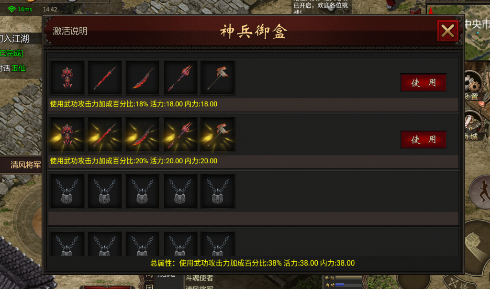The image size is (490, 289).
Task: Select the red armor icon in first row
Action: [x=67, y=78]
